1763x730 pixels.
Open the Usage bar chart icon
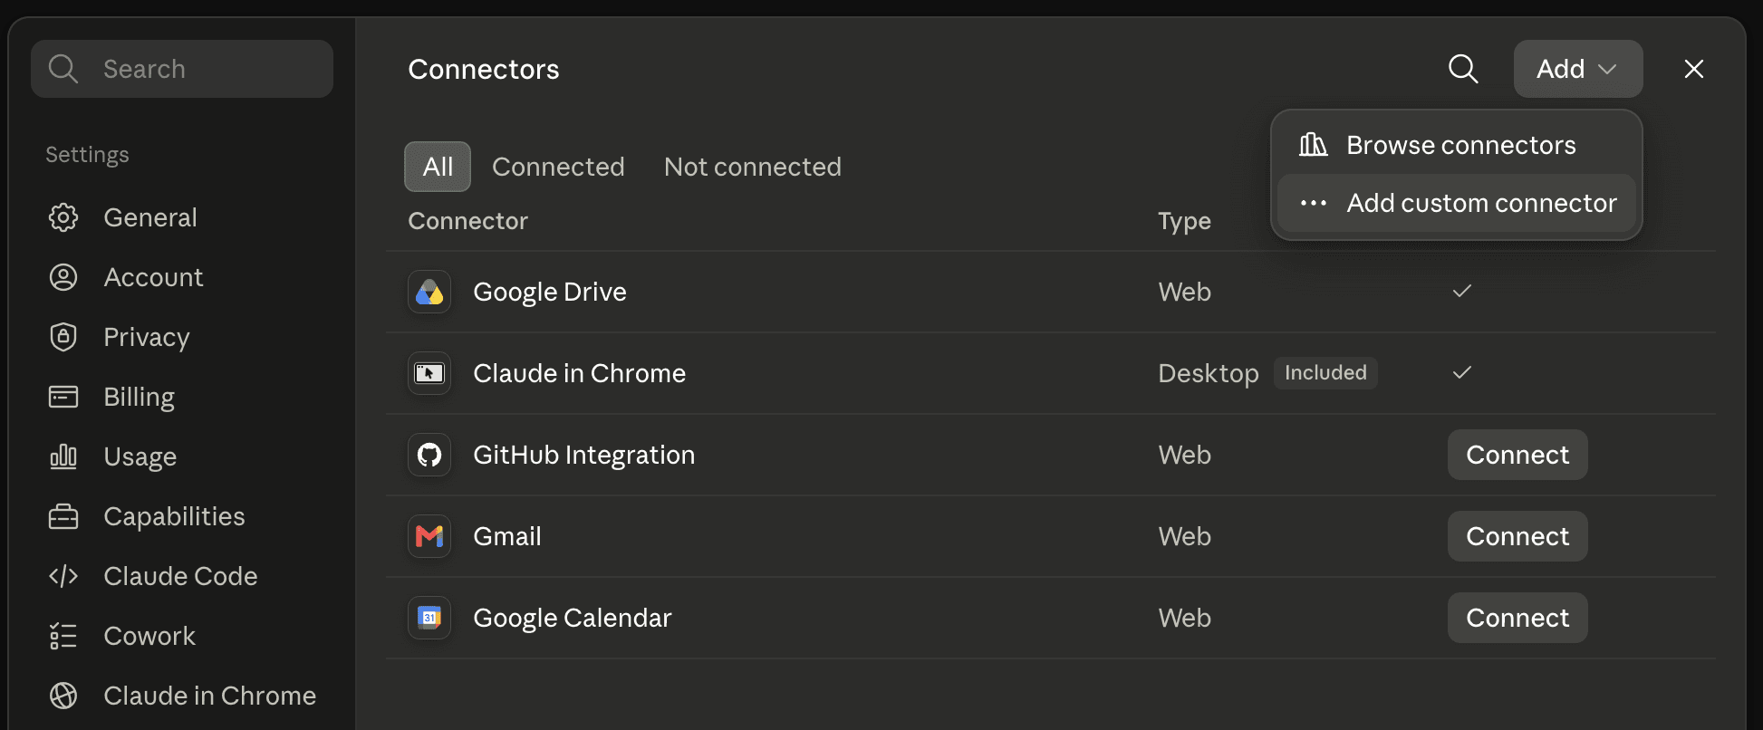coord(63,456)
